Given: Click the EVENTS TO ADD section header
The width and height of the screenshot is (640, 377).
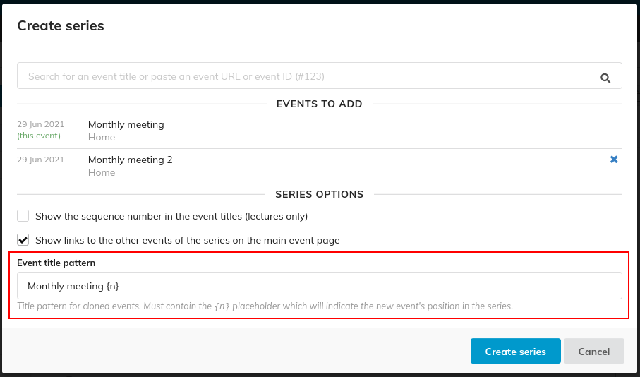Looking at the screenshot, I should coord(320,104).
